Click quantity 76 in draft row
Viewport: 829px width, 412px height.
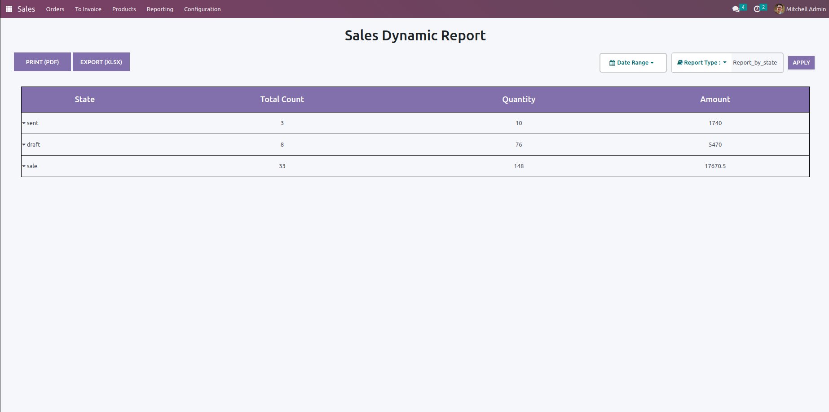pyautogui.click(x=519, y=144)
